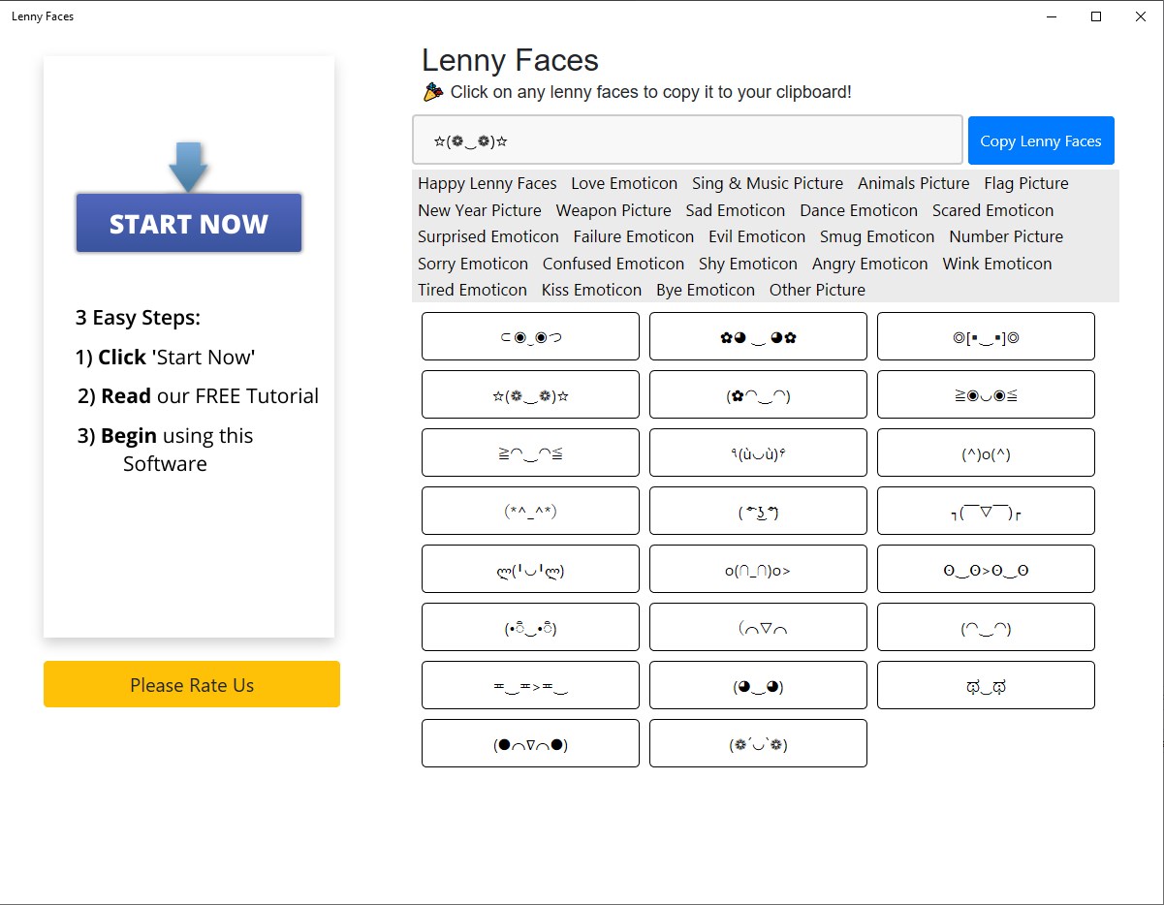Image resolution: width=1164 pixels, height=905 pixels.
Task: Choose the Weapon Picture category
Action: (x=613, y=210)
